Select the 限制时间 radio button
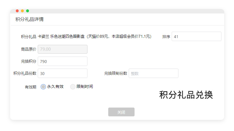 coord(73,87)
